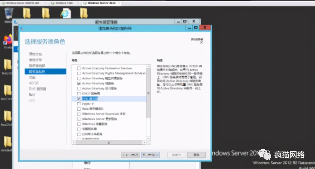The image size is (315, 169).
Task: Check Active Directory Federation Services role
Action: pos(79,68)
